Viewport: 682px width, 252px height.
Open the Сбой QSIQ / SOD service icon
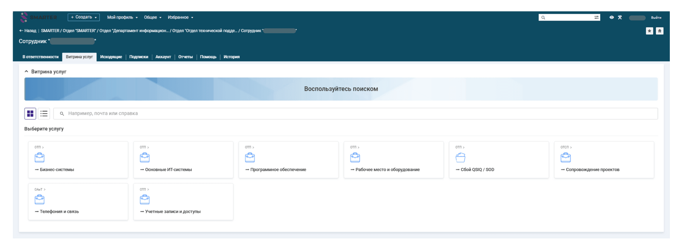(x=461, y=158)
